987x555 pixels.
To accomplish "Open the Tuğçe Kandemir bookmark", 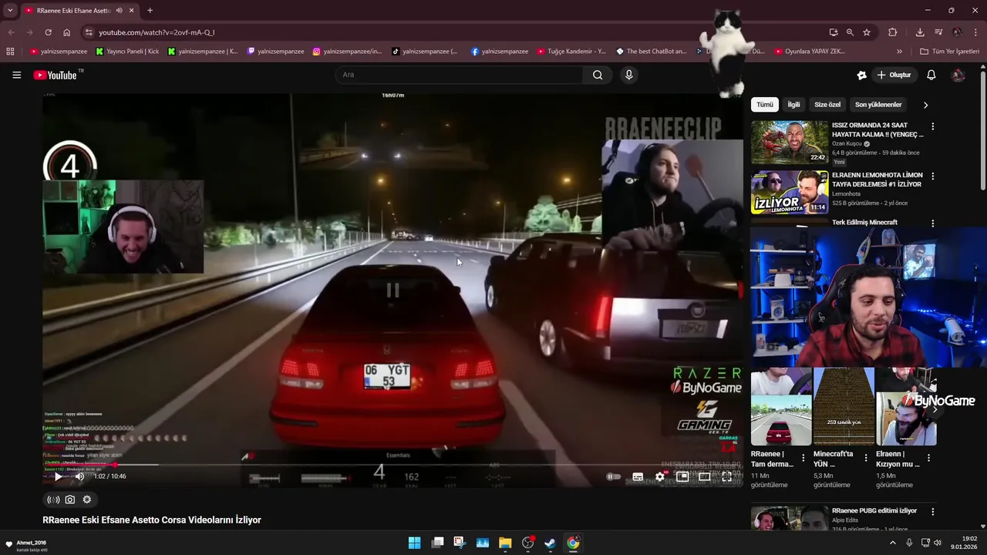I will 571,52.
